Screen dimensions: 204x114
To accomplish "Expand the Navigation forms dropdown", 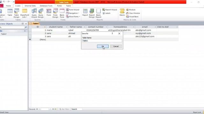I will 72,13.
